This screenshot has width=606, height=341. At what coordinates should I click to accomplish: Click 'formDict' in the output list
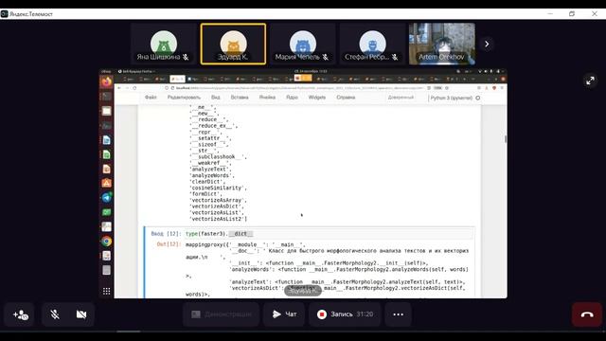tap(205, 194)
